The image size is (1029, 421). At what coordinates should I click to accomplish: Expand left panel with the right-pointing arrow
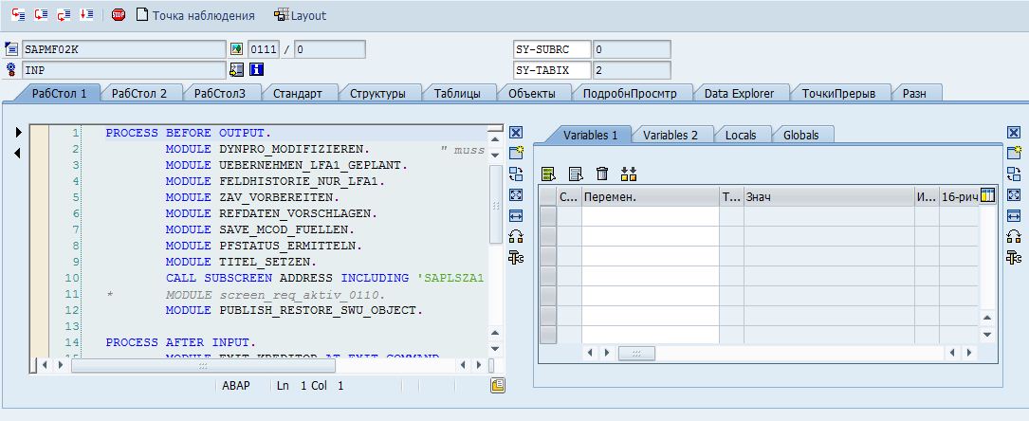point(17,134)
